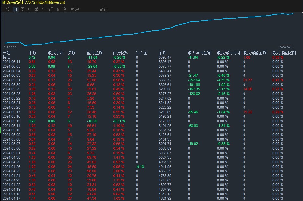The image size is (303, 201).
Task: Open the 备 notes tab
Action: tap(65, 9)
